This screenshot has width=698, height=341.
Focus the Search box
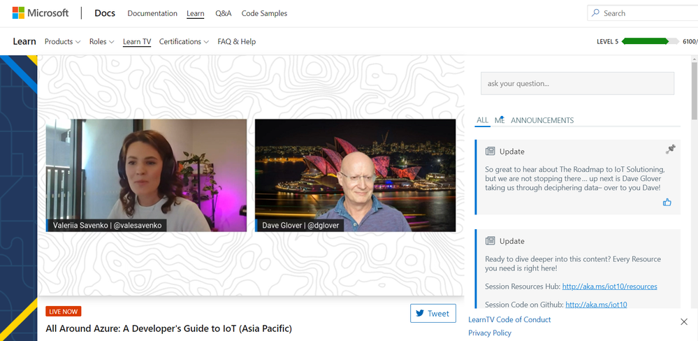click(x=643, y=13)
